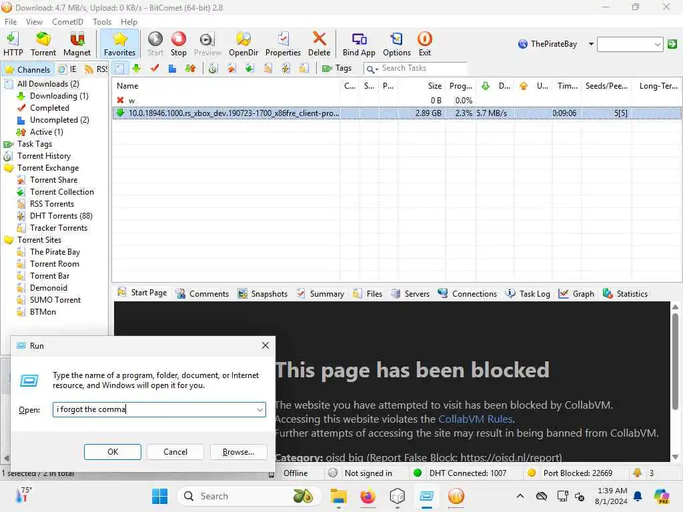The height and width of the screenshot is (512, 683).
Task: Open the CometID menu
Action: coord(67,22)
